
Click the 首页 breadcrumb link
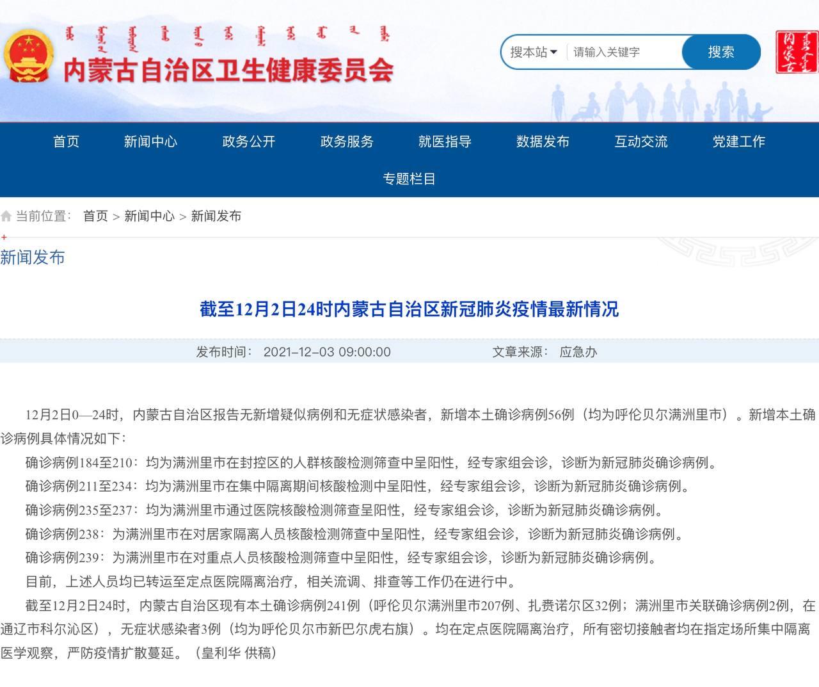point(95,216)
